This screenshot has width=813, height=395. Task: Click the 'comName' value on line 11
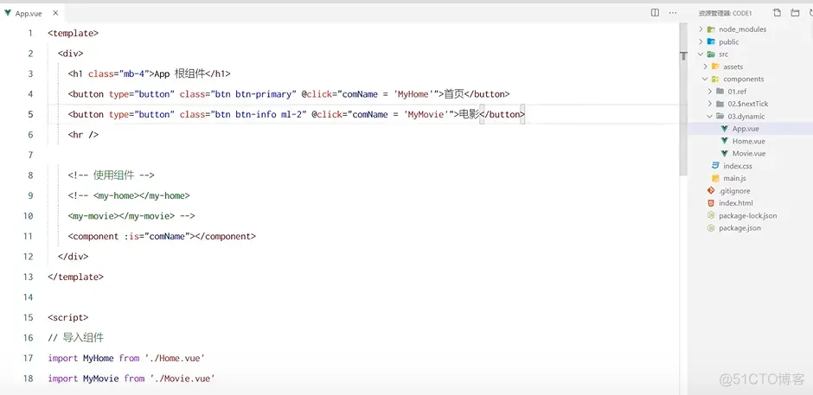167,236
